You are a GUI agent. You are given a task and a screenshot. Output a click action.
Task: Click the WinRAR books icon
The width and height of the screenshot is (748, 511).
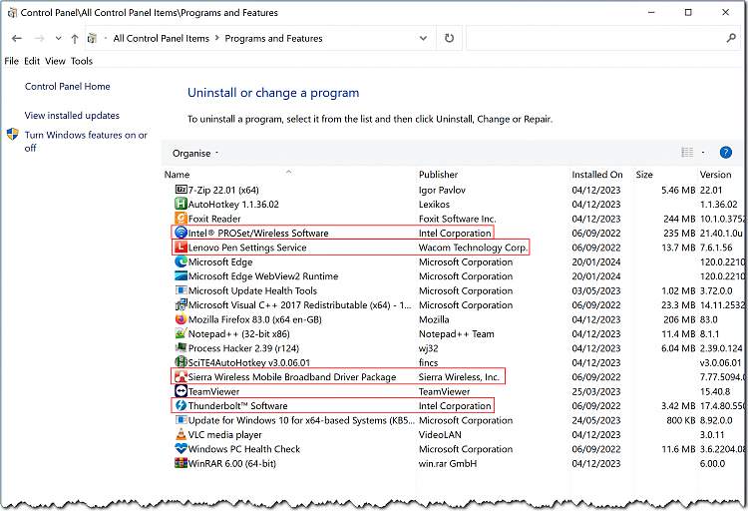click(x=181, y=463)
